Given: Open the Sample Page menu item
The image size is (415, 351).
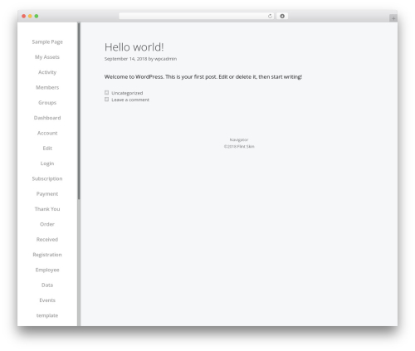Looking at the screenshot, I should 47,41.
